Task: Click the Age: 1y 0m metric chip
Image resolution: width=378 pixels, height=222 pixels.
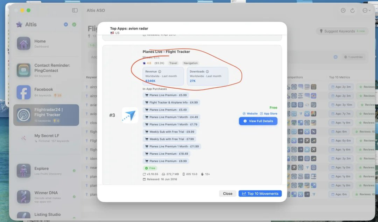Action: click(x=341, y=167)
